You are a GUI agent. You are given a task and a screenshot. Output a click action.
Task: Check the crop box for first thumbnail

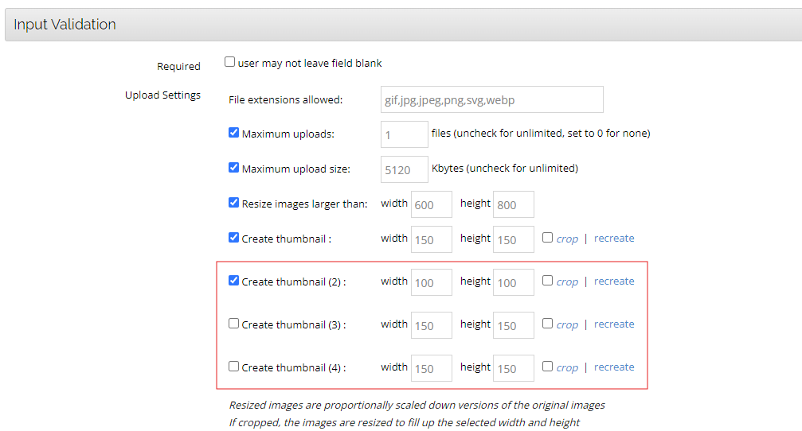coord(547,237)
